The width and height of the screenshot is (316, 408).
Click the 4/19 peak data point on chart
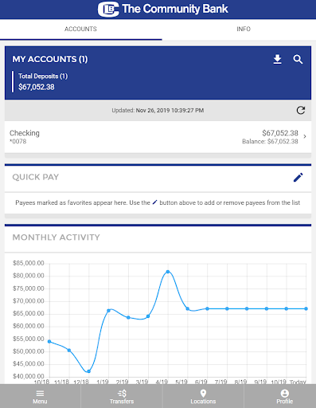pyautogui.click(x=168, y=272)
